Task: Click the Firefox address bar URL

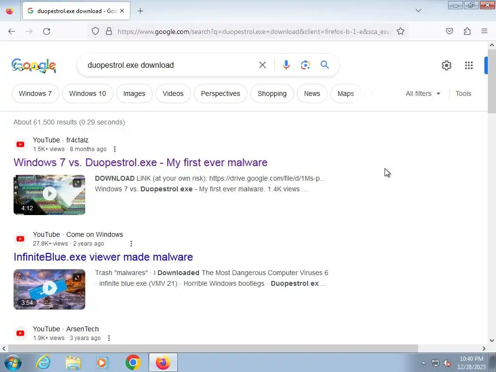Action: point(253,31)
